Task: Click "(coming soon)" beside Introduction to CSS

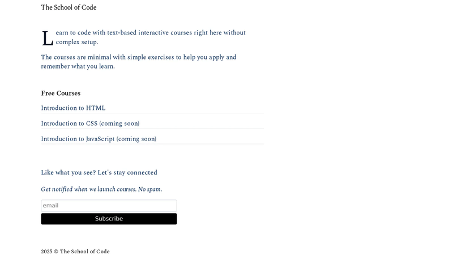Action: (x=119, y=124)
